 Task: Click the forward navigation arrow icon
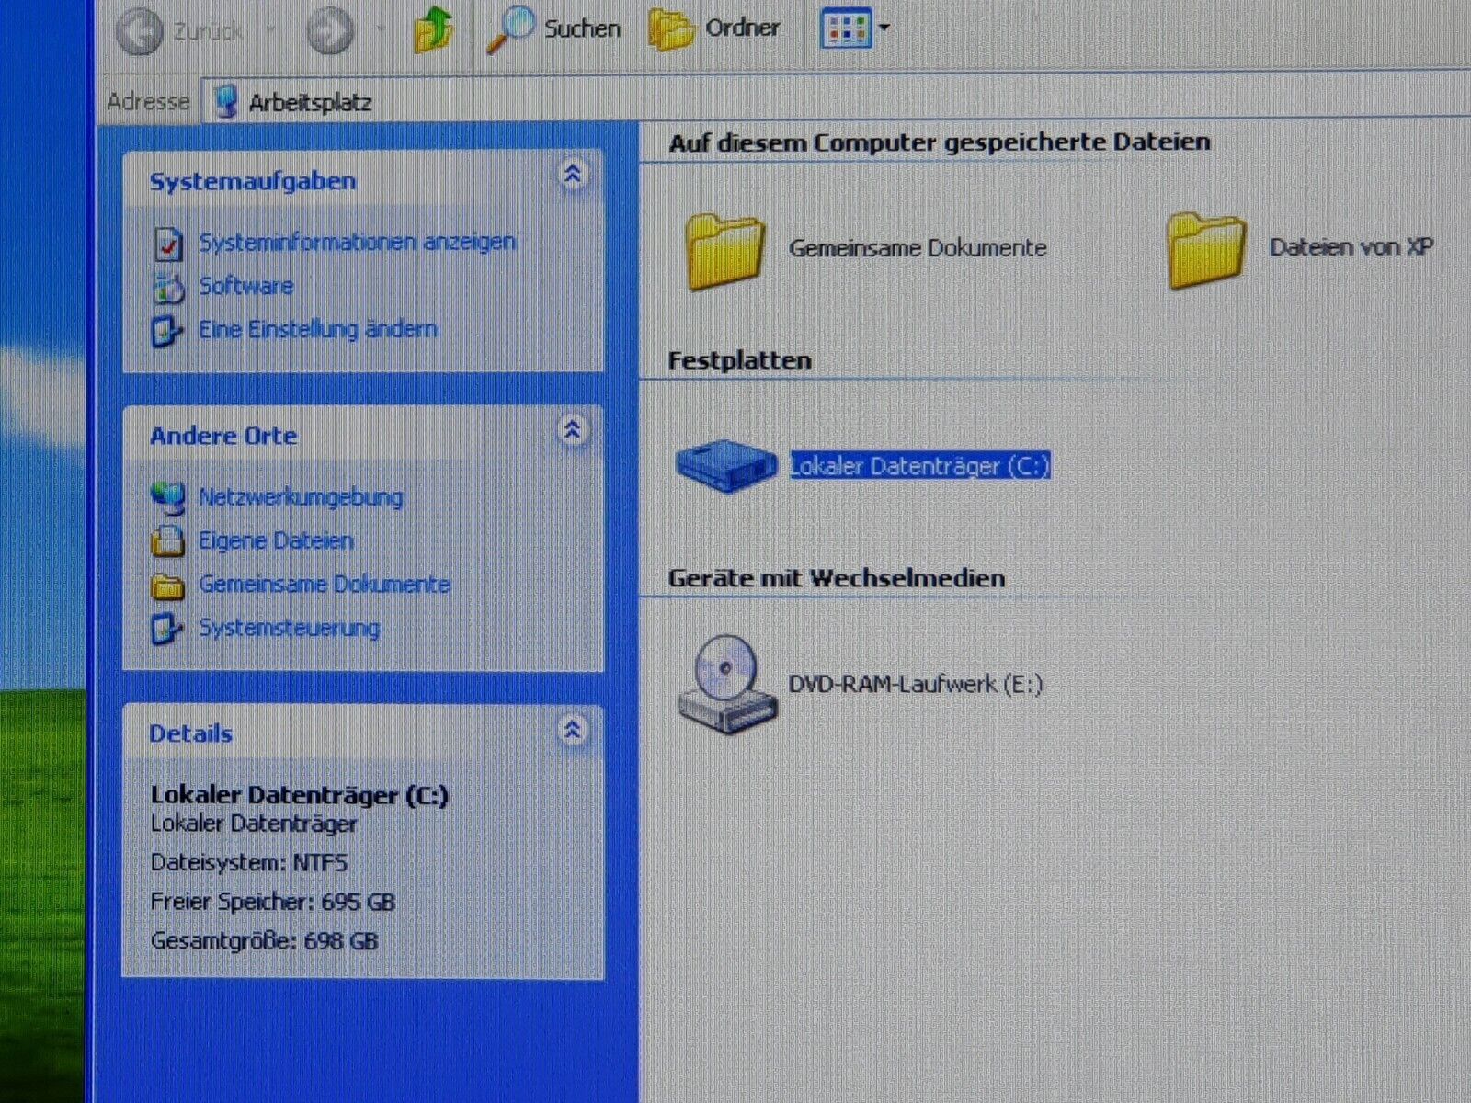(x=329, y=32)
